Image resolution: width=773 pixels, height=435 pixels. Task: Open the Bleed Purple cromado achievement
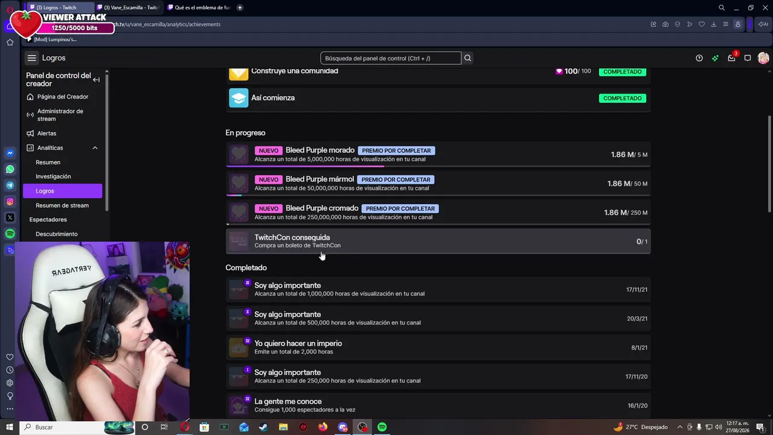pos(438,213)
